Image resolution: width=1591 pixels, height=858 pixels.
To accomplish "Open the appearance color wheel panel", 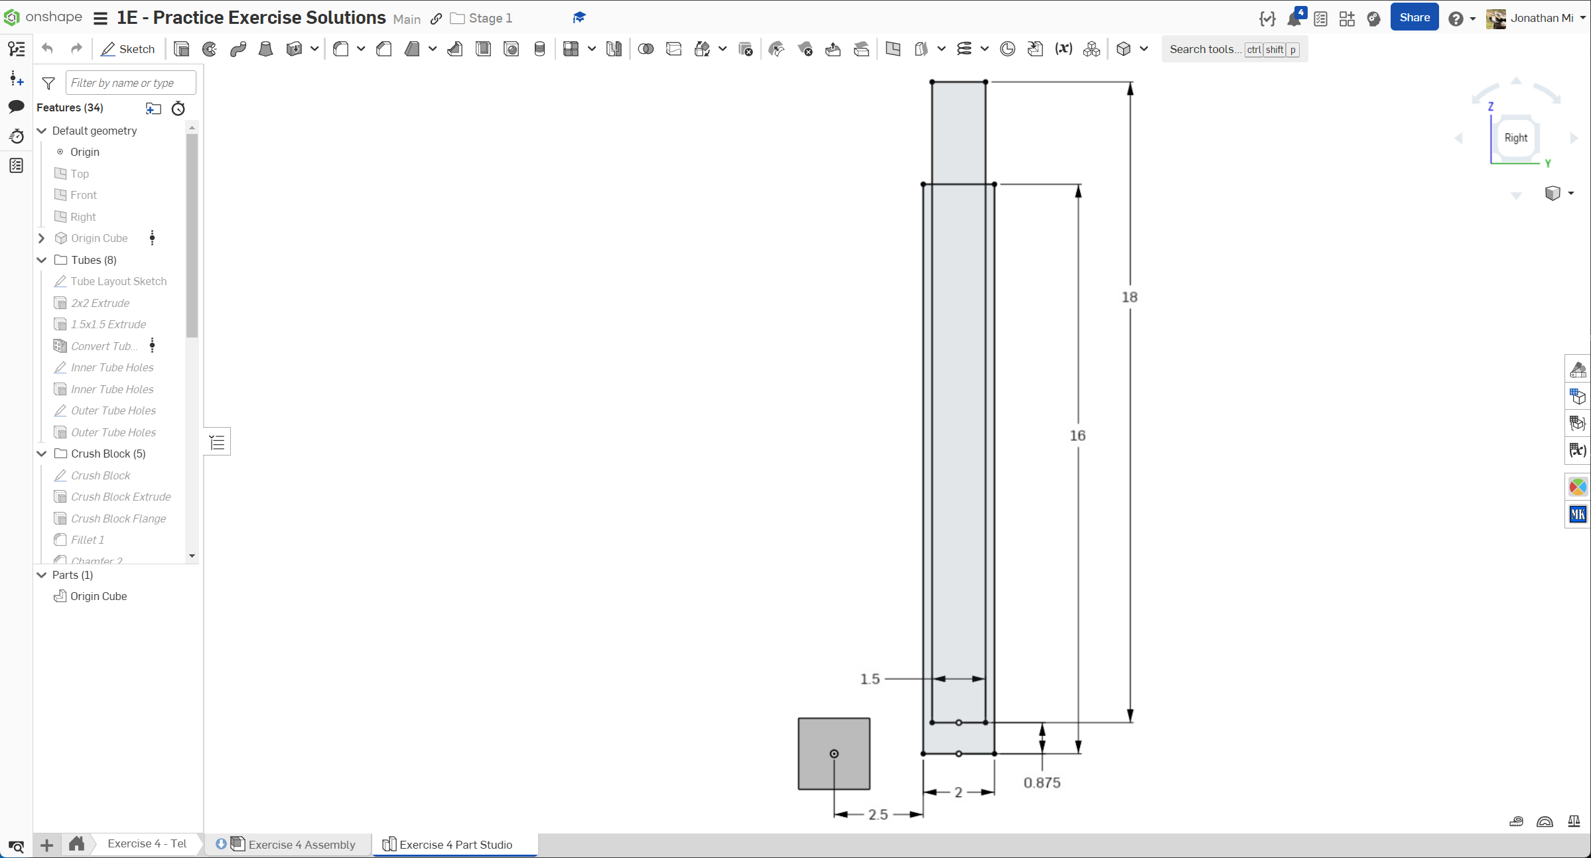I will [1577, 487].
